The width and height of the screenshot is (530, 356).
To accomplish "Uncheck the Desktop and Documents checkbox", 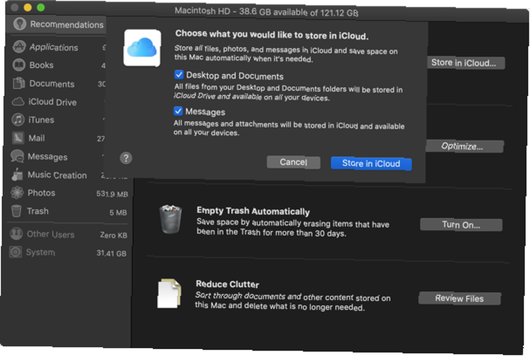I will (179, 74).
